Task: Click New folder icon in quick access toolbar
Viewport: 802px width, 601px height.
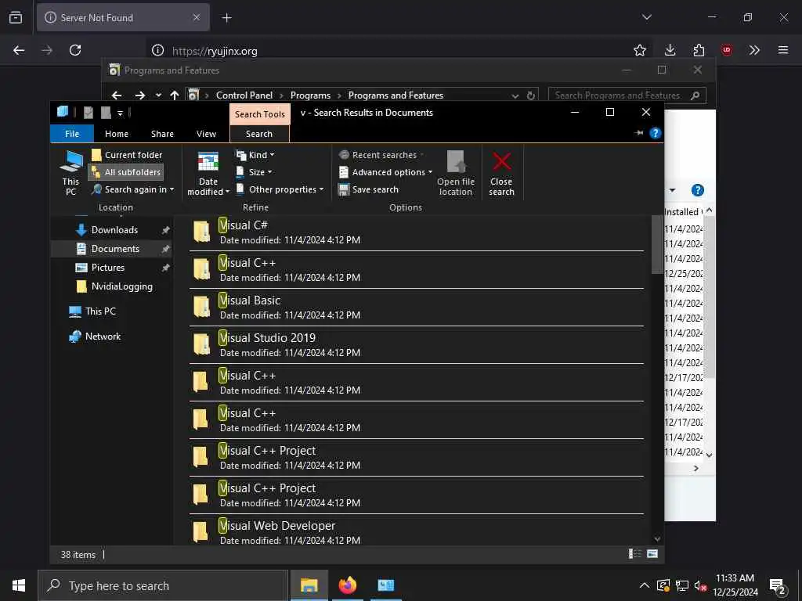Action: [106, 113]
